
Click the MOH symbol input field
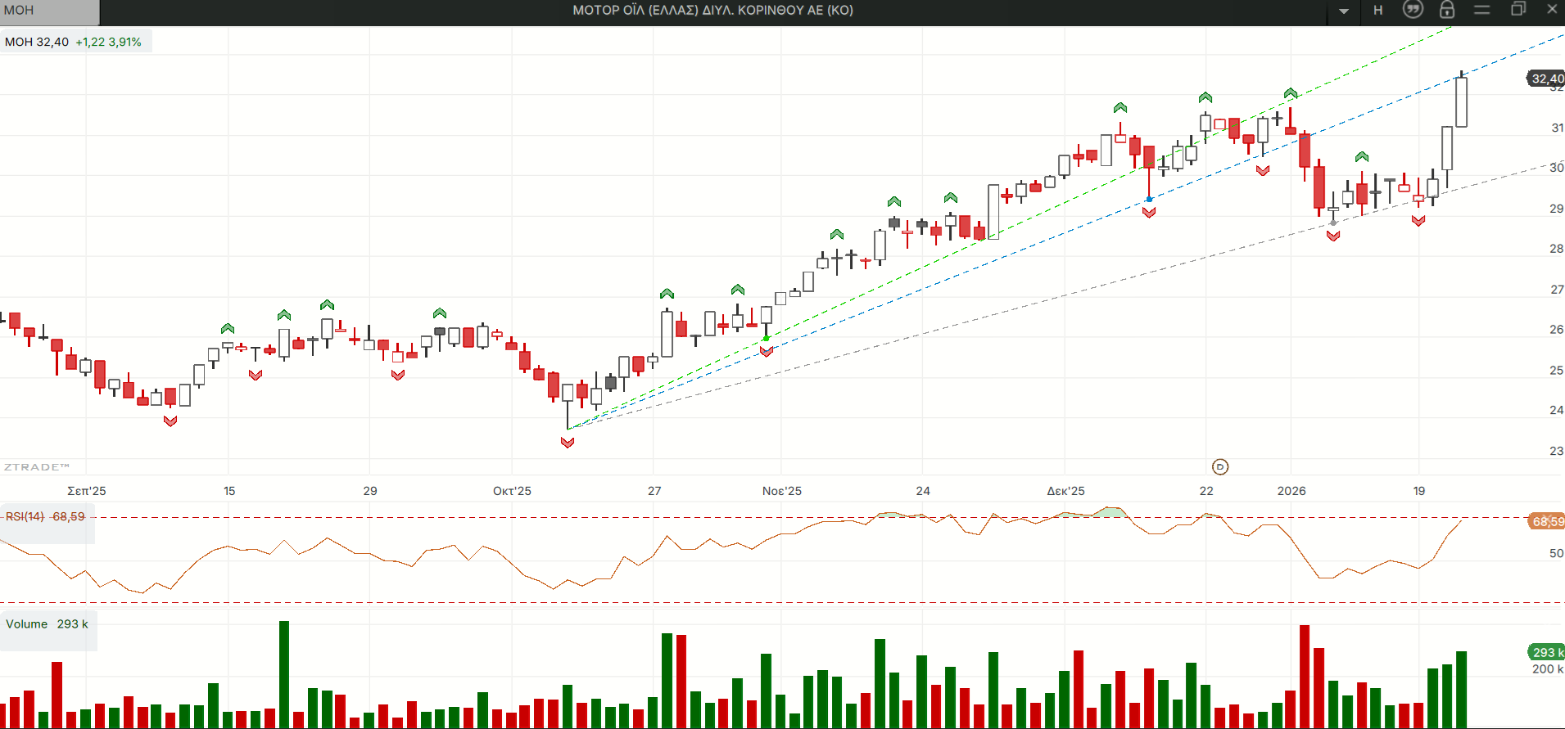click(x=49, y=11)
